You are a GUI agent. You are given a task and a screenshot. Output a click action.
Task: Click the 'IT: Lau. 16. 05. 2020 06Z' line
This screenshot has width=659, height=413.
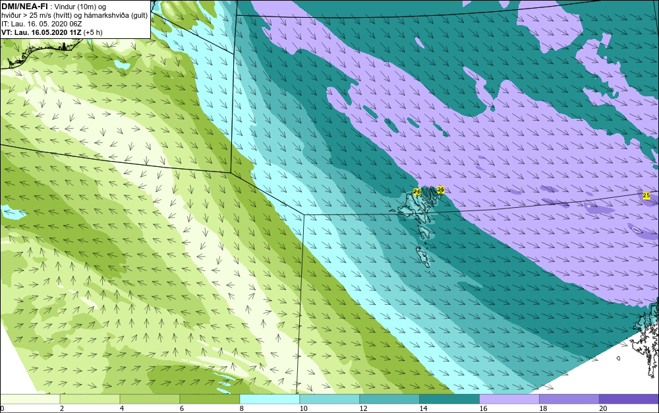click(x=42, y=24)
